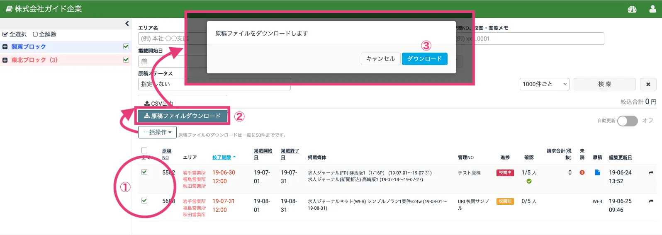
Task: Click the X clear-search button
Action: (648, 84)
